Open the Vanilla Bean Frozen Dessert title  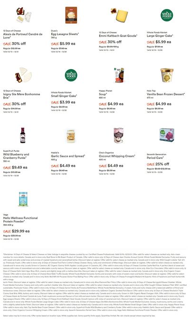click(166, 94)
